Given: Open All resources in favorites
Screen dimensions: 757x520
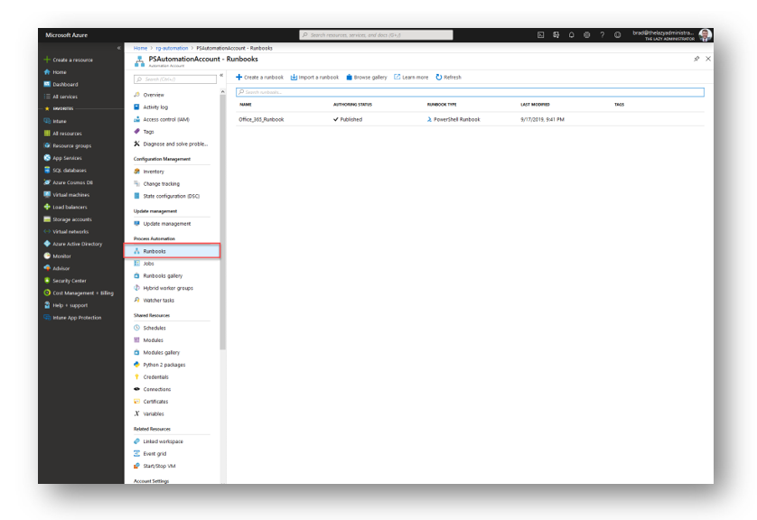Looking at the screenshot, I should [x=62, y=133].
